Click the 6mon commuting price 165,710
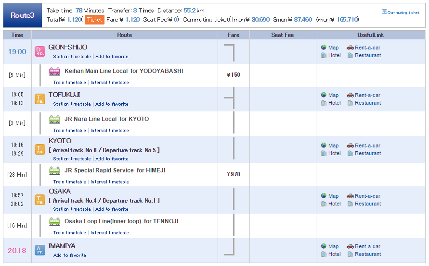This screenshot has width=429, height=266. 347,20
